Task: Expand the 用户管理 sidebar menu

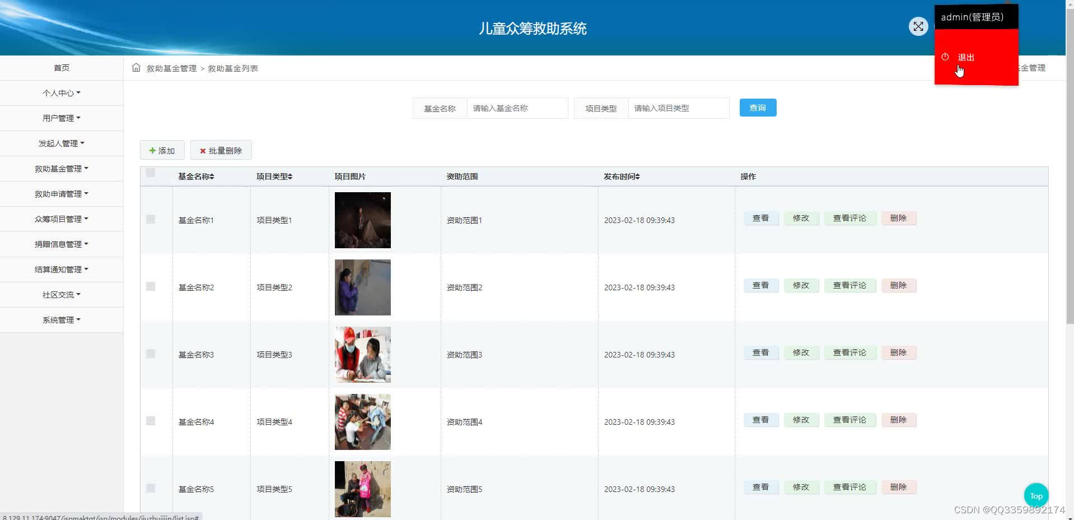Action: (62, 118)
